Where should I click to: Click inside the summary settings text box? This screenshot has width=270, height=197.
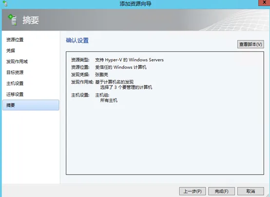[x=165, y=137]
